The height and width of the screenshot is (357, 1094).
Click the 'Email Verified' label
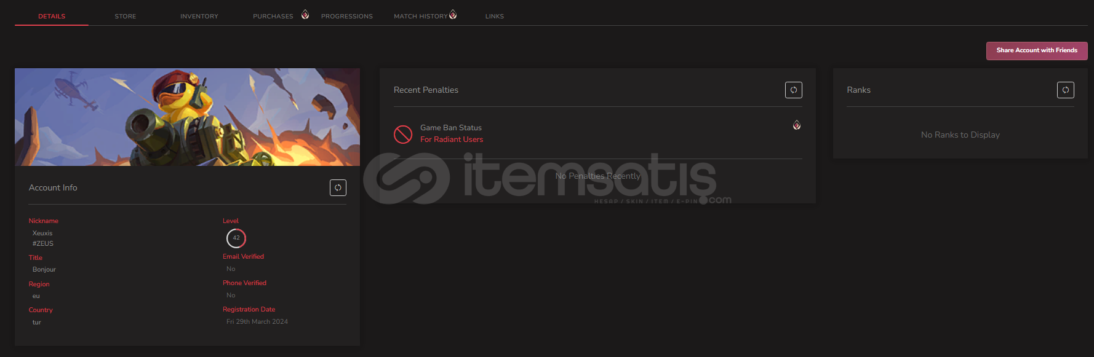[x=244, y=256]
